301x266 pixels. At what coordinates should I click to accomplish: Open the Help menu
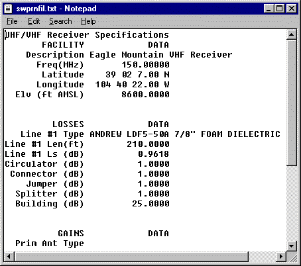pos(88,21)
